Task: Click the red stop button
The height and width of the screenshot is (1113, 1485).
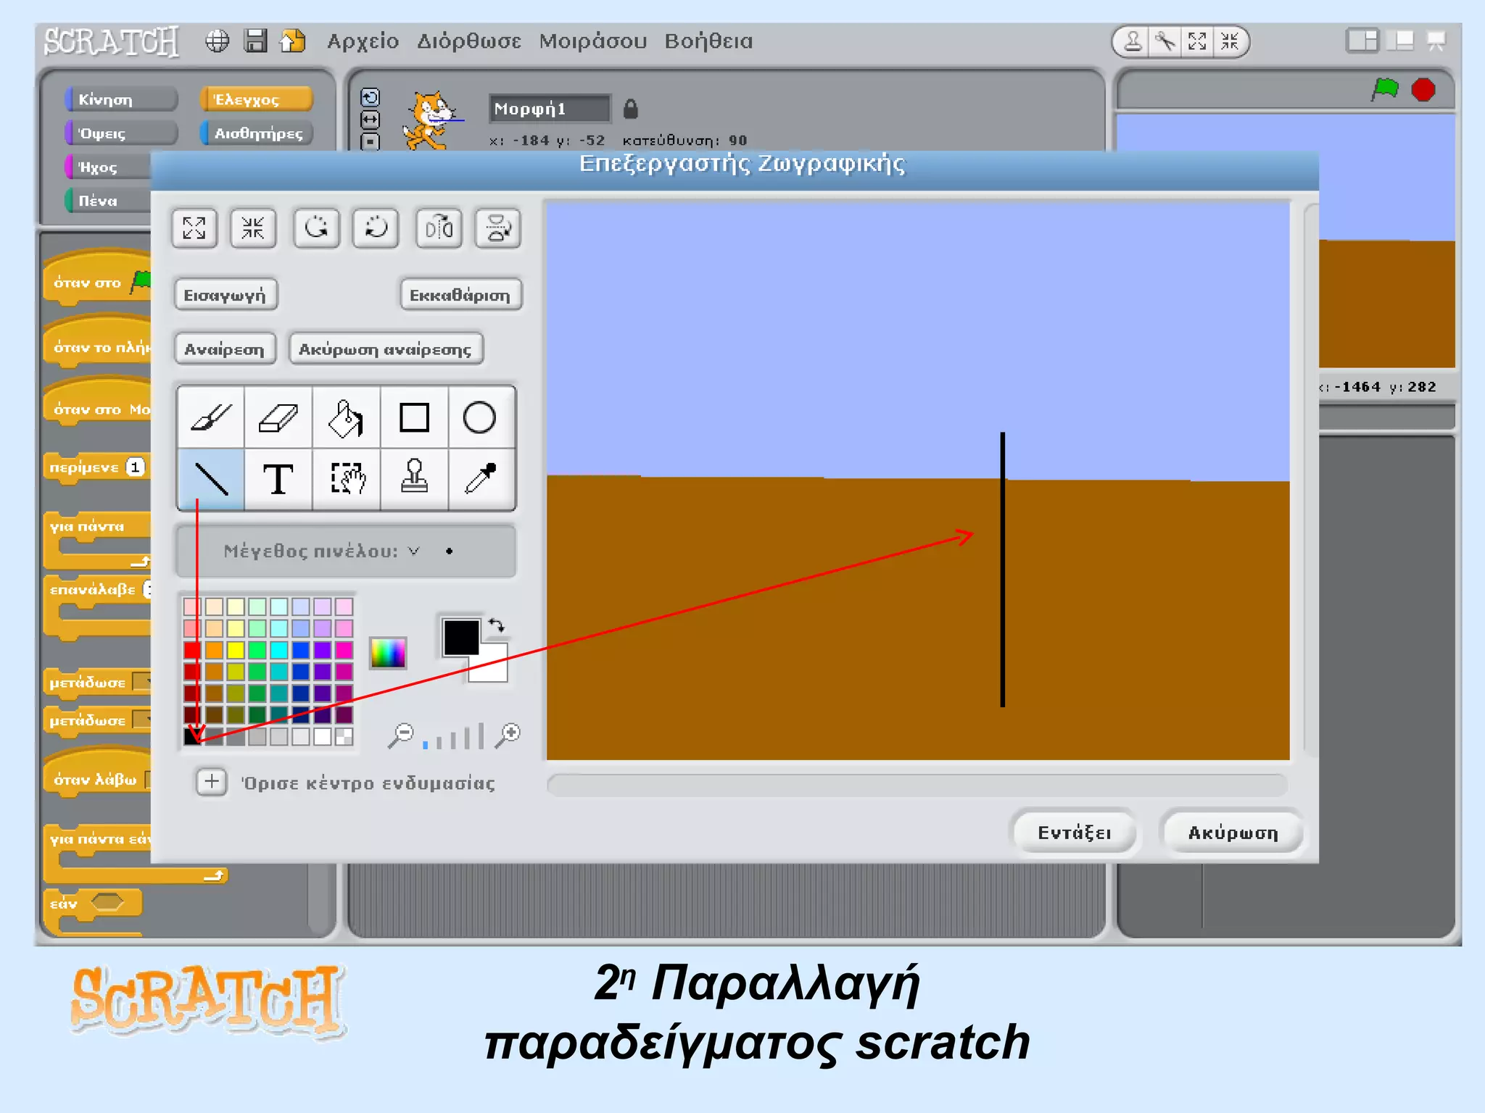Action: [1423, 90]
